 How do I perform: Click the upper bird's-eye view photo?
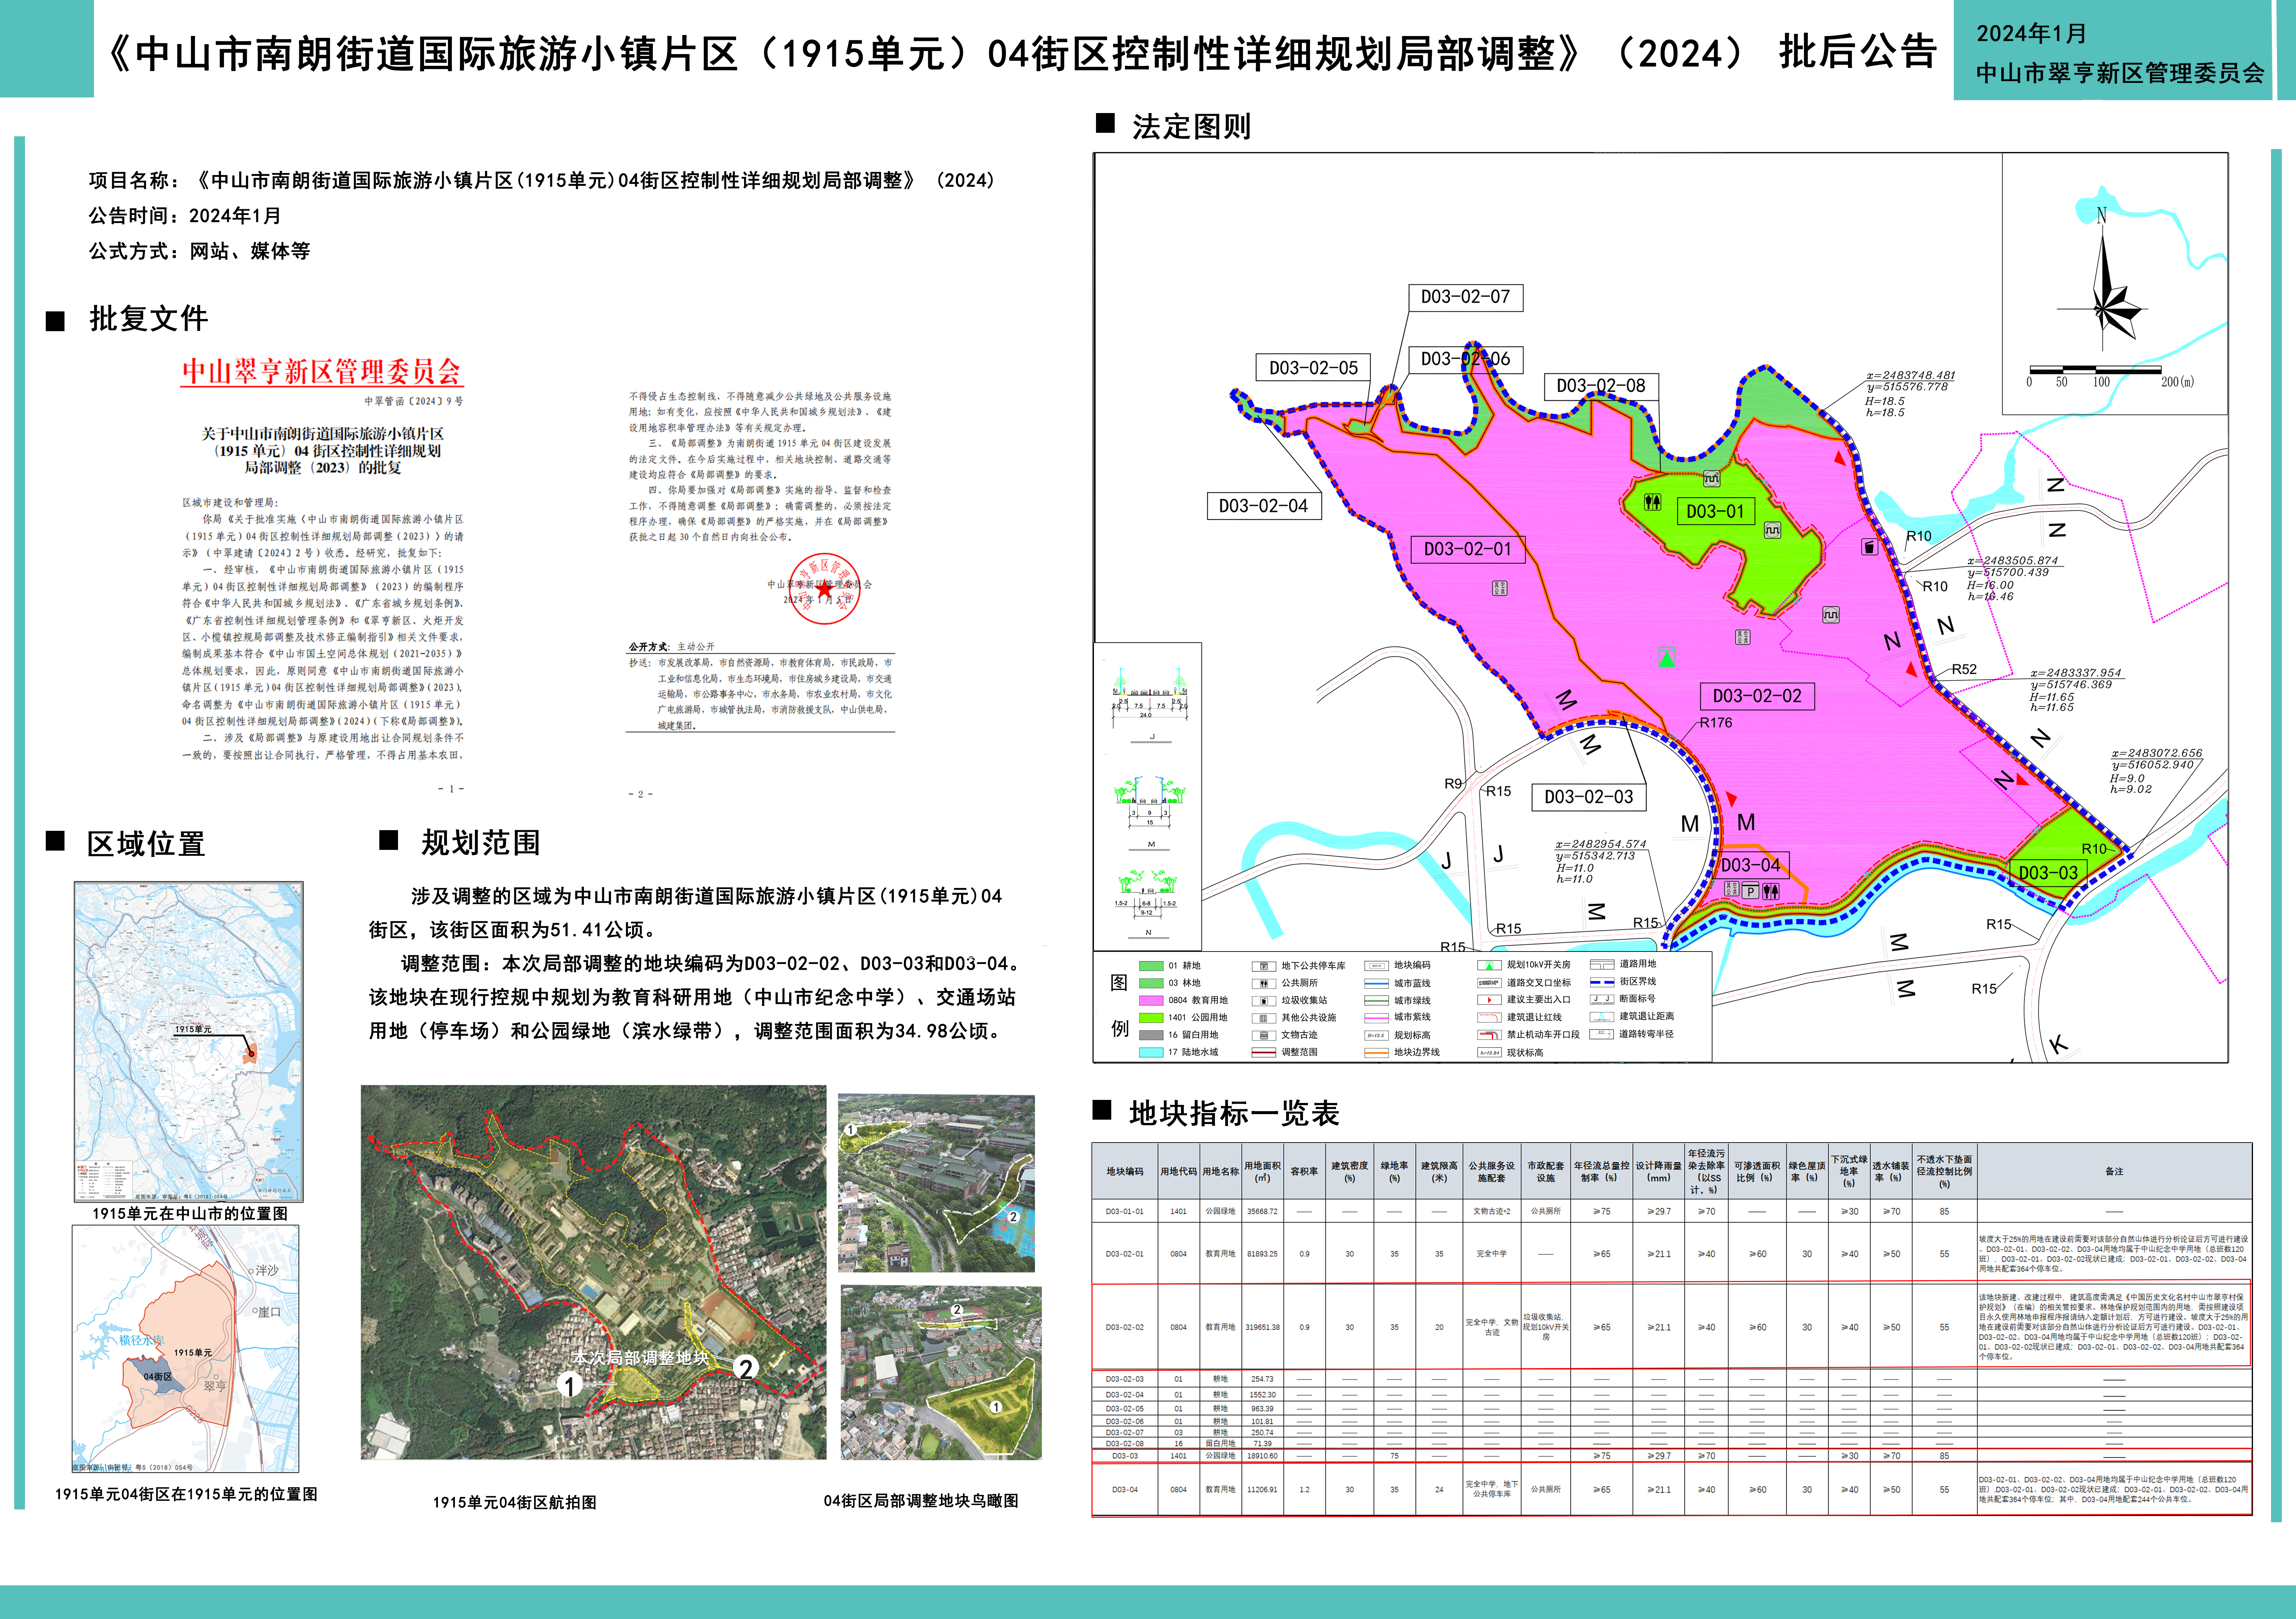(936, 1183)
